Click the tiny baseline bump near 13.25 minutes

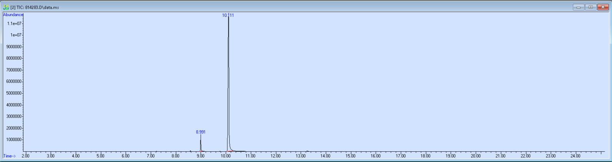point(307,151)
